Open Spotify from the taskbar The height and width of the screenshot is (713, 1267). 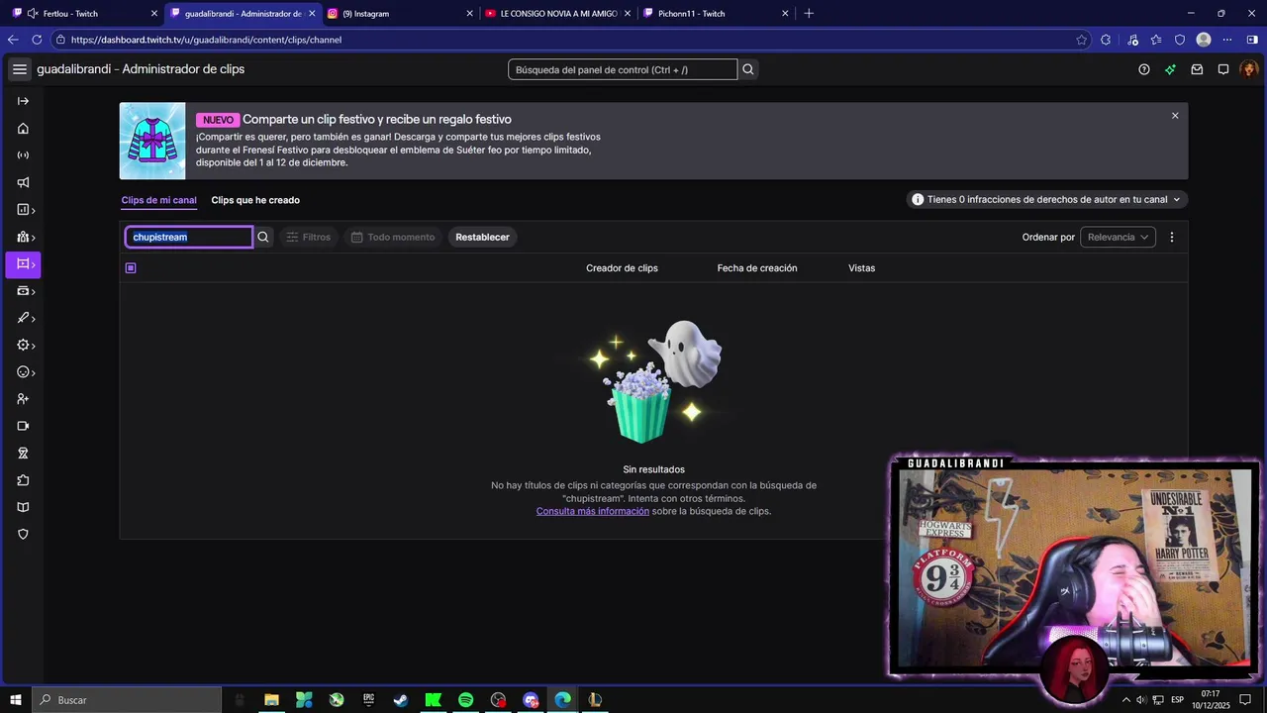coord(465,700)
